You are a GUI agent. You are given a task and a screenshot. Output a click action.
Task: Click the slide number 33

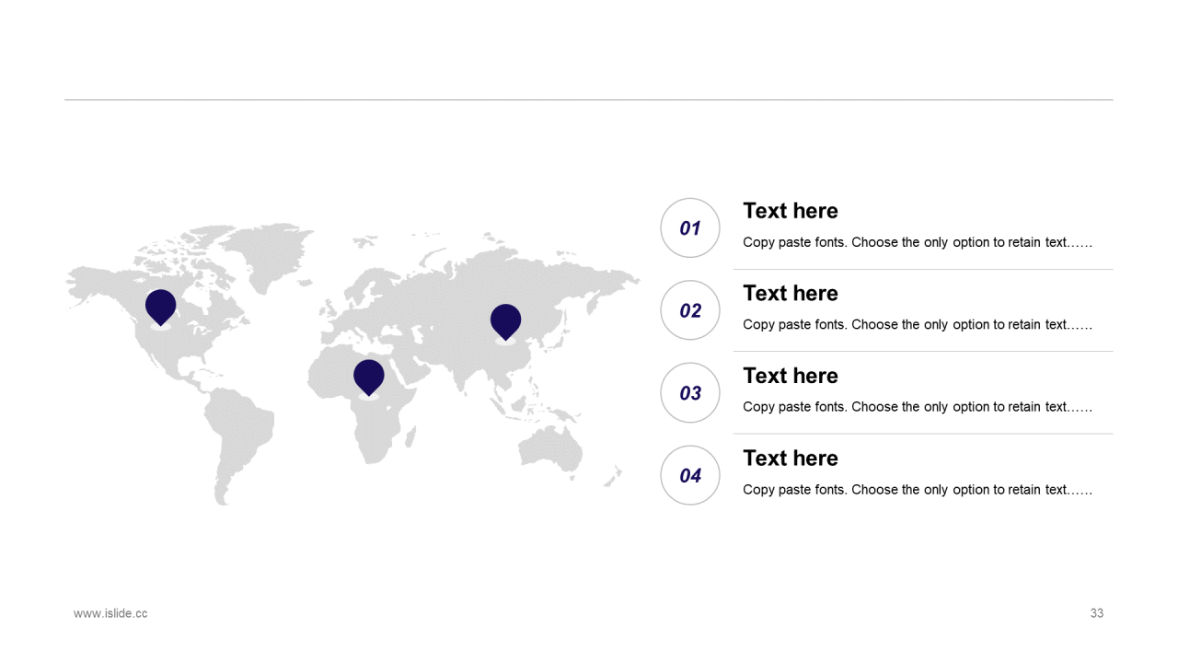coord(1097,613)
